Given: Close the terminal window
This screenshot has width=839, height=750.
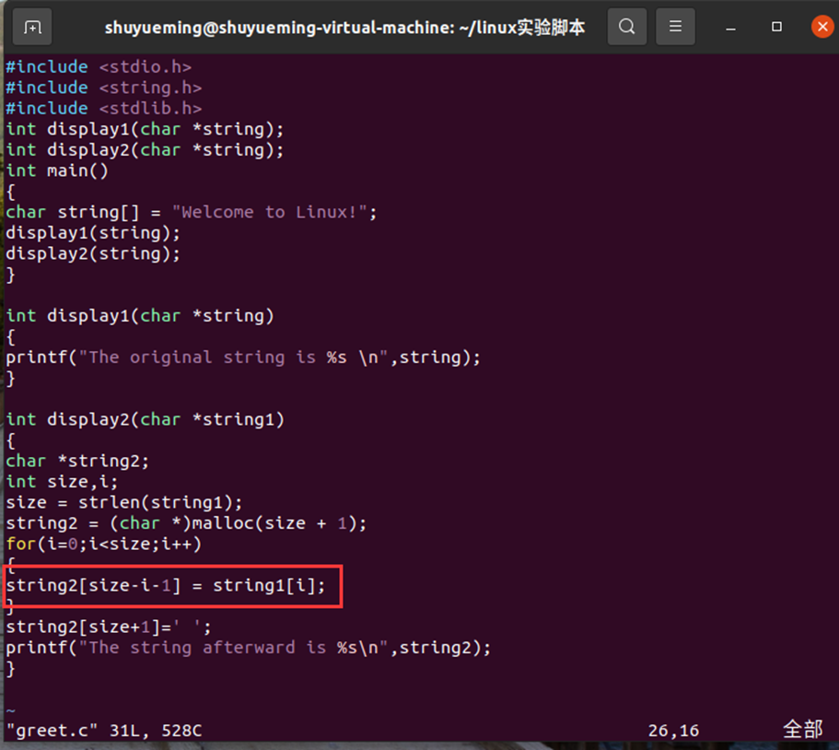Looking at the screenshot, I should point(823,26).
